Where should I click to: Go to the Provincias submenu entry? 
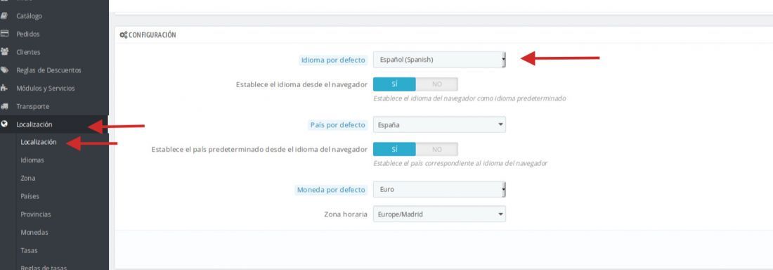(x=36, y=214)
